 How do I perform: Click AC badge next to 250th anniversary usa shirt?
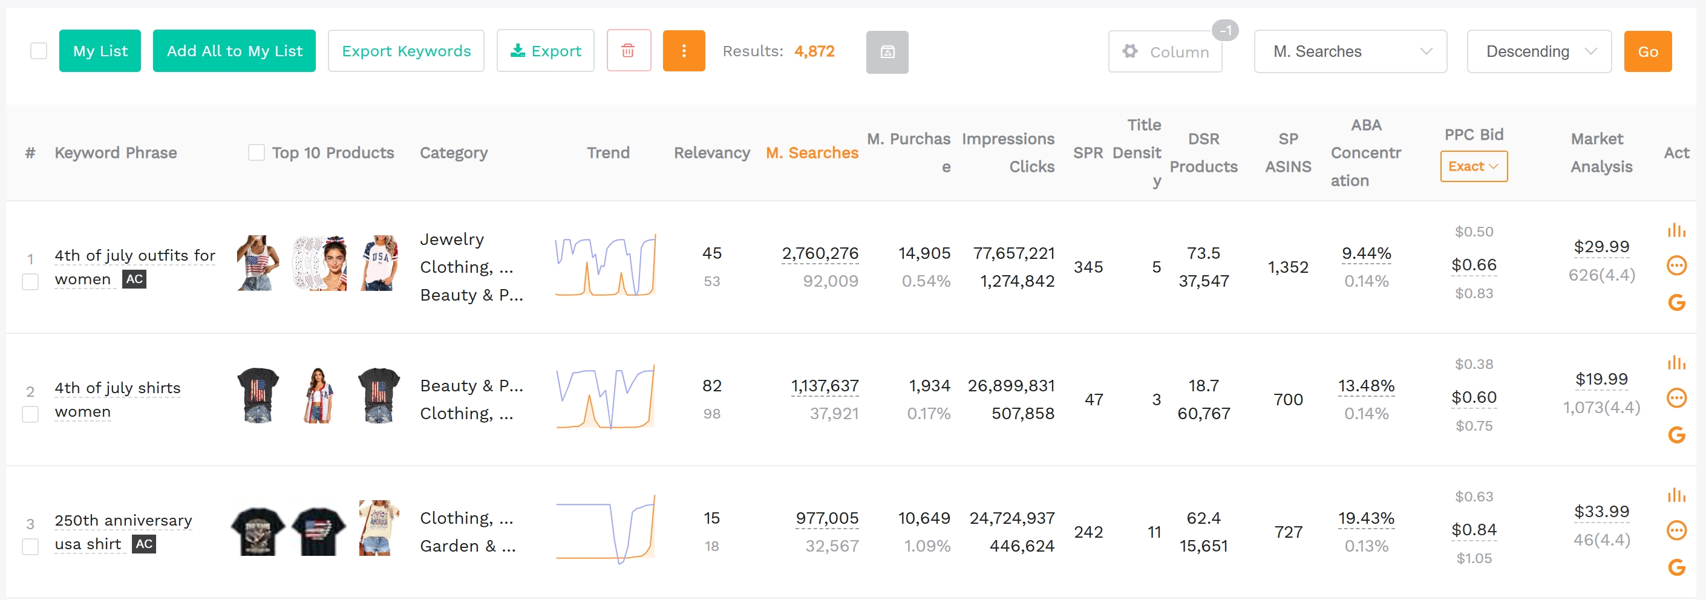click(x=144, y=544)
